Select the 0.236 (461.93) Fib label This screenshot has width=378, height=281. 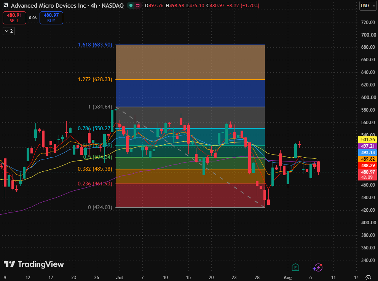95,184
